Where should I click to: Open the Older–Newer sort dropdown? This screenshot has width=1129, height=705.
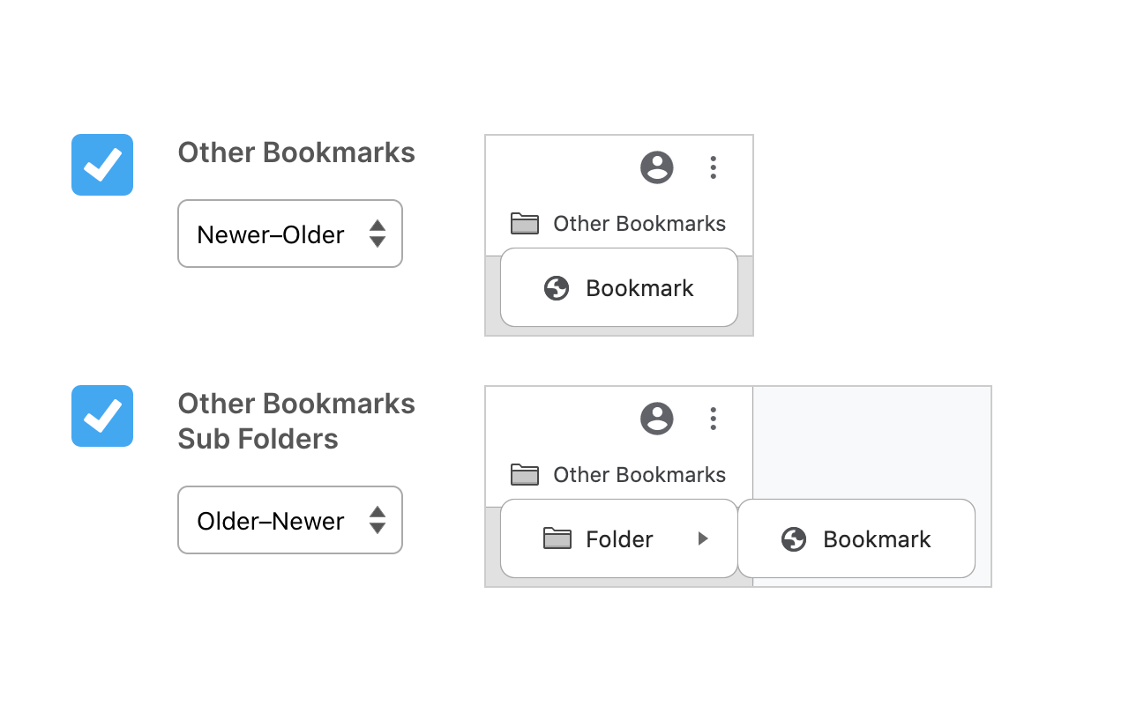point(290,520)
